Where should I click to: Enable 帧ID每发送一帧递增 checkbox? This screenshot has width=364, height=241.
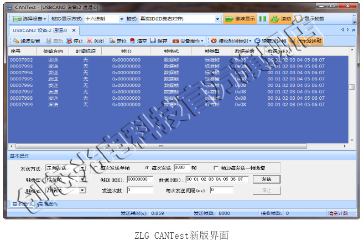(216, 168)
